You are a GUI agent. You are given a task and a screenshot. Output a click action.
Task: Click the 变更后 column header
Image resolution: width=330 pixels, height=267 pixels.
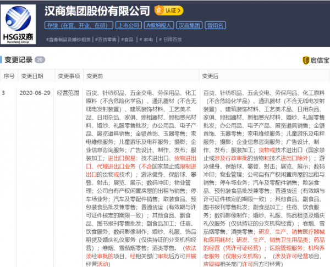click(x=210, y=76)
